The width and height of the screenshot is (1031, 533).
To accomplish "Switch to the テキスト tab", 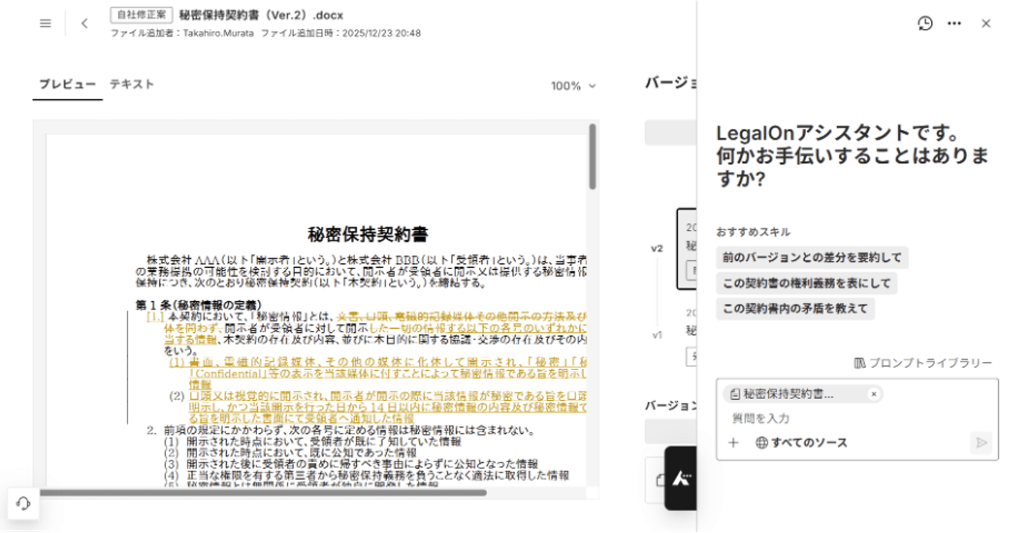I will tap(131, 84).
